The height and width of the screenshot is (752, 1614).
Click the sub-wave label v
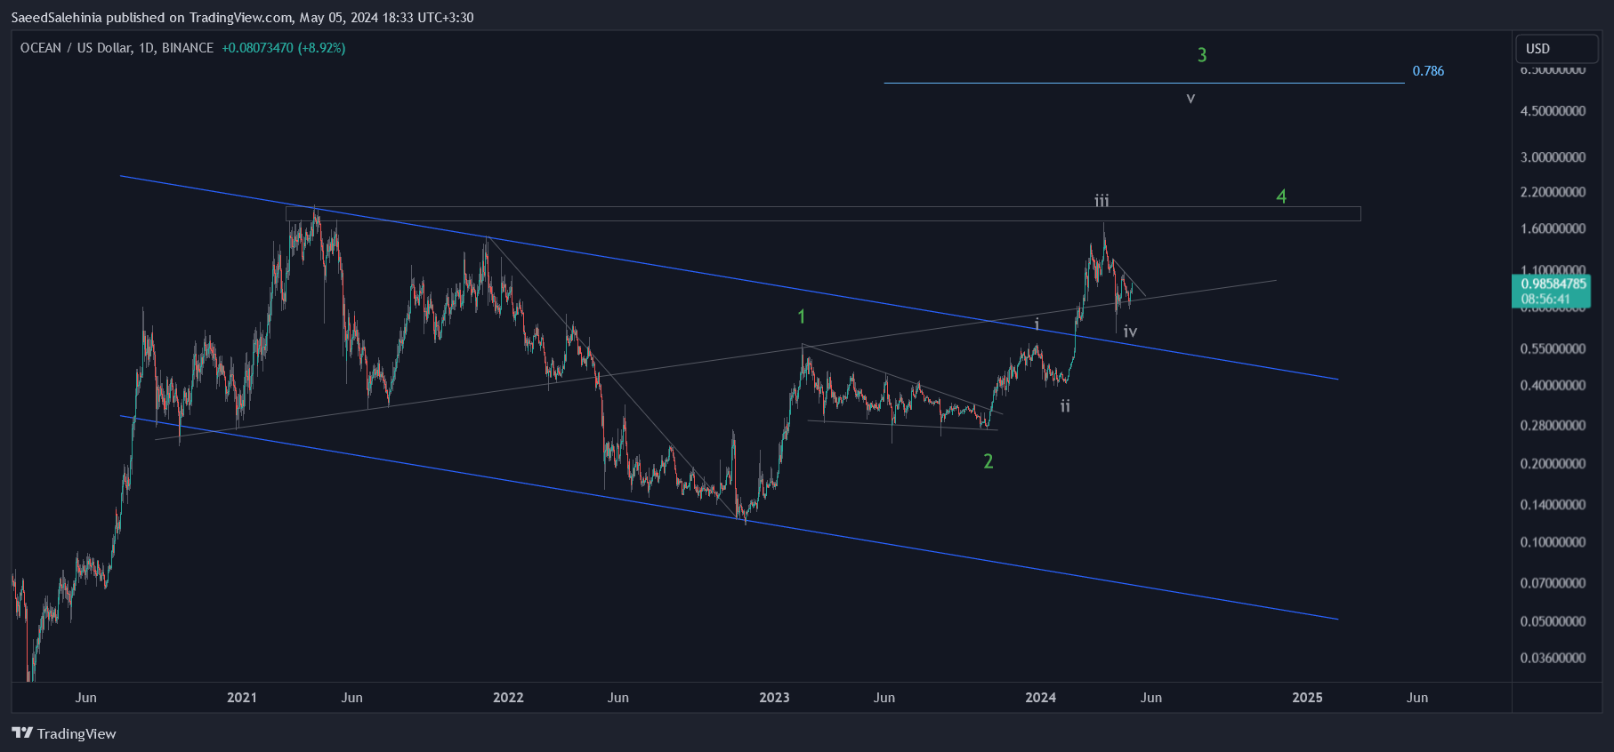(1190, 99)
